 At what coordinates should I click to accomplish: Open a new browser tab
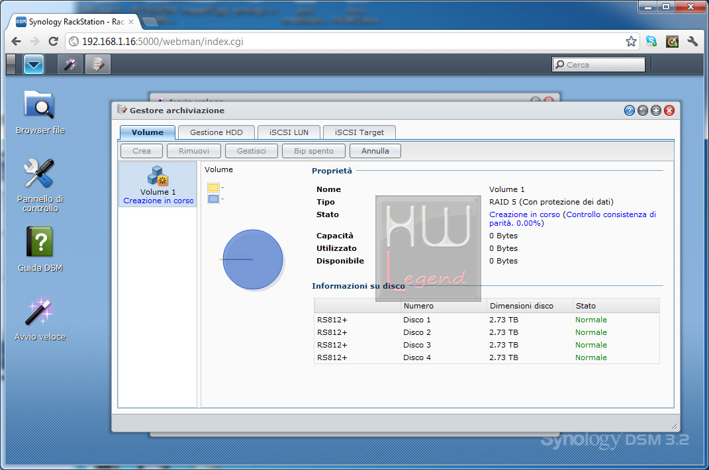[150, 22]
